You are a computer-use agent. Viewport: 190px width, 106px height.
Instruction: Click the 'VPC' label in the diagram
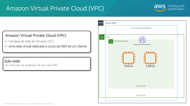pos(108,37)
